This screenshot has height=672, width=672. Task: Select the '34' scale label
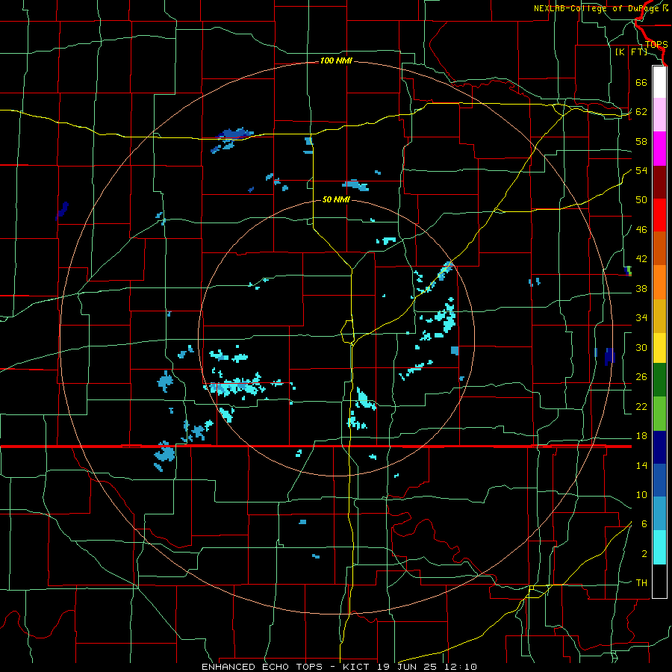click(x=641, y=317)
